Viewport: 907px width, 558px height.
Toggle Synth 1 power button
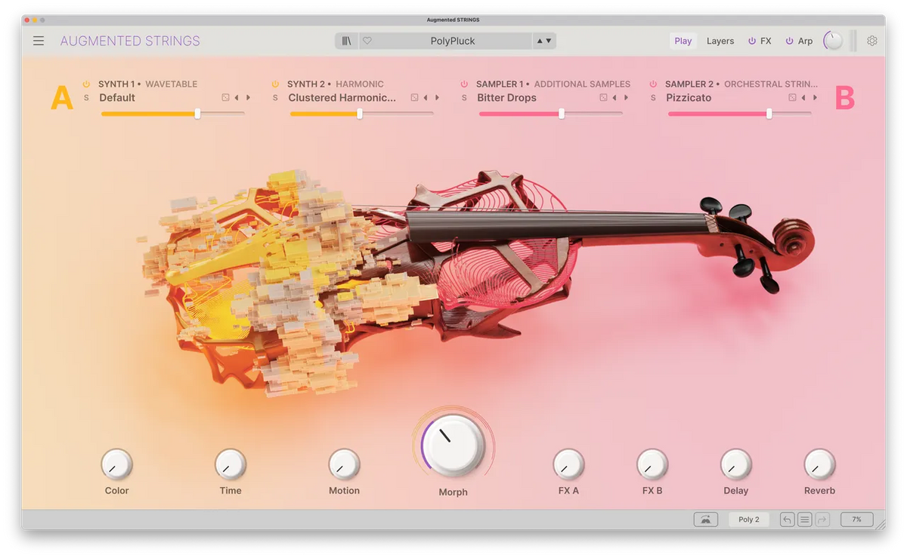(x=86, y=84)
